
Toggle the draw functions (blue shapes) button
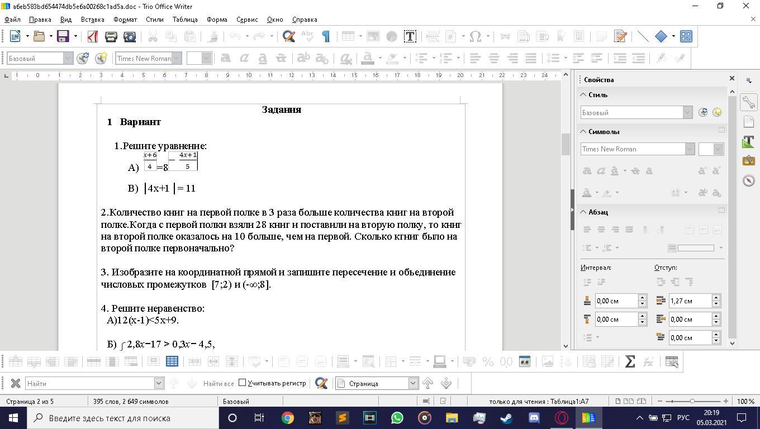pyautogui.click(x=686, y=36)
